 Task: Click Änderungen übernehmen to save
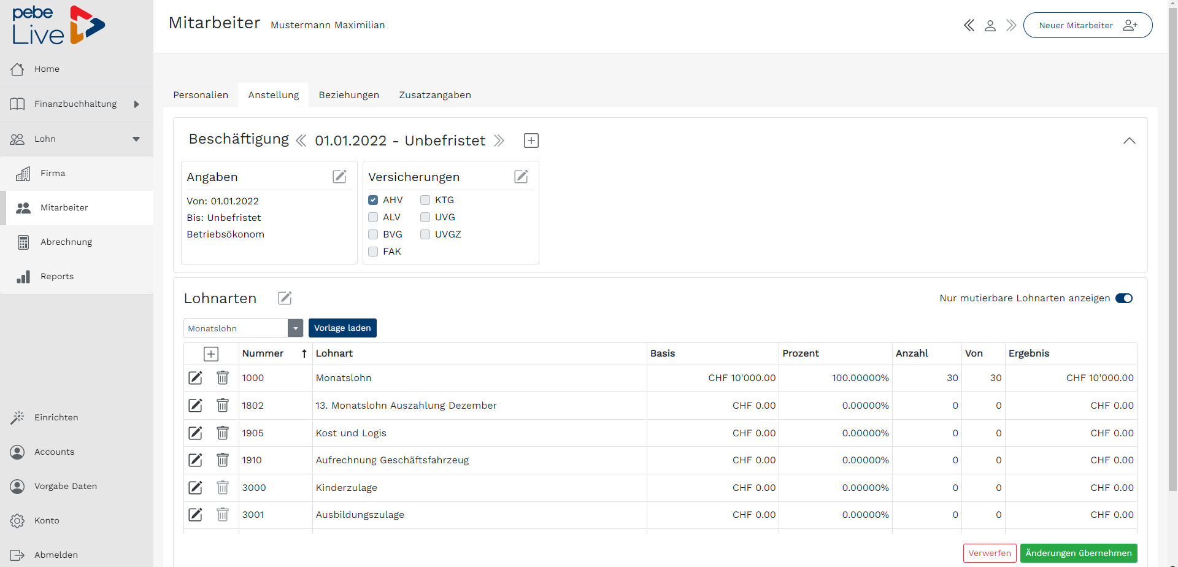1078,553
